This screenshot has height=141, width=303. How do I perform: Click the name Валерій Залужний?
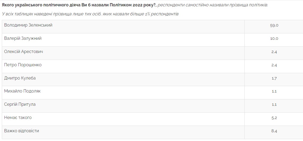[x=23, y=38]
